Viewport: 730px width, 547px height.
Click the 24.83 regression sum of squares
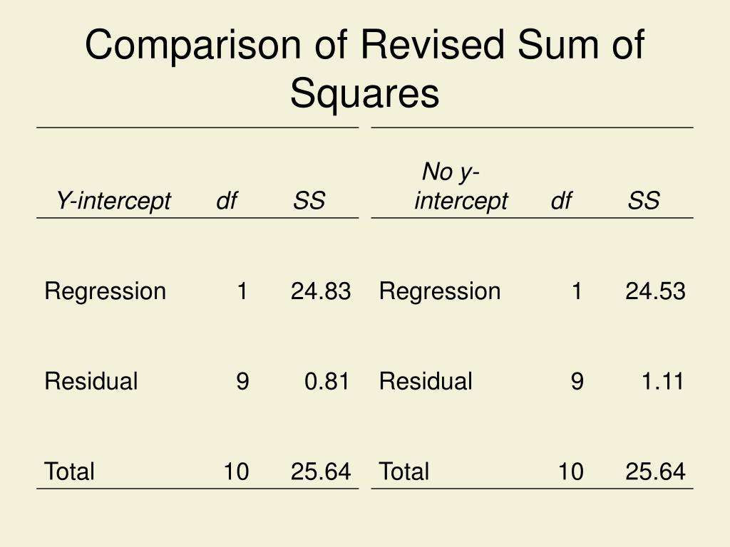(321, 291)
